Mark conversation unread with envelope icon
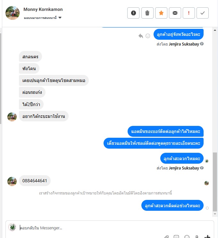 coord(175,13)
